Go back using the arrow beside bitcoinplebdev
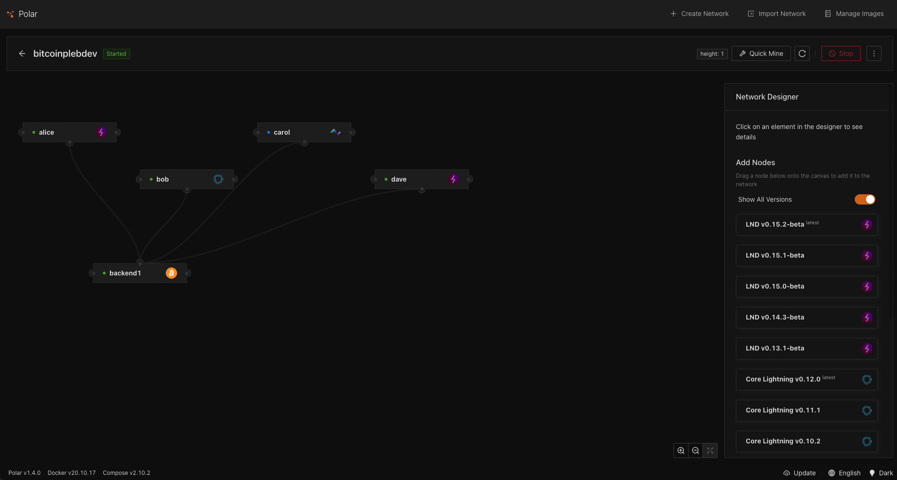Screen dimensions: 897x480 (22, 53)
